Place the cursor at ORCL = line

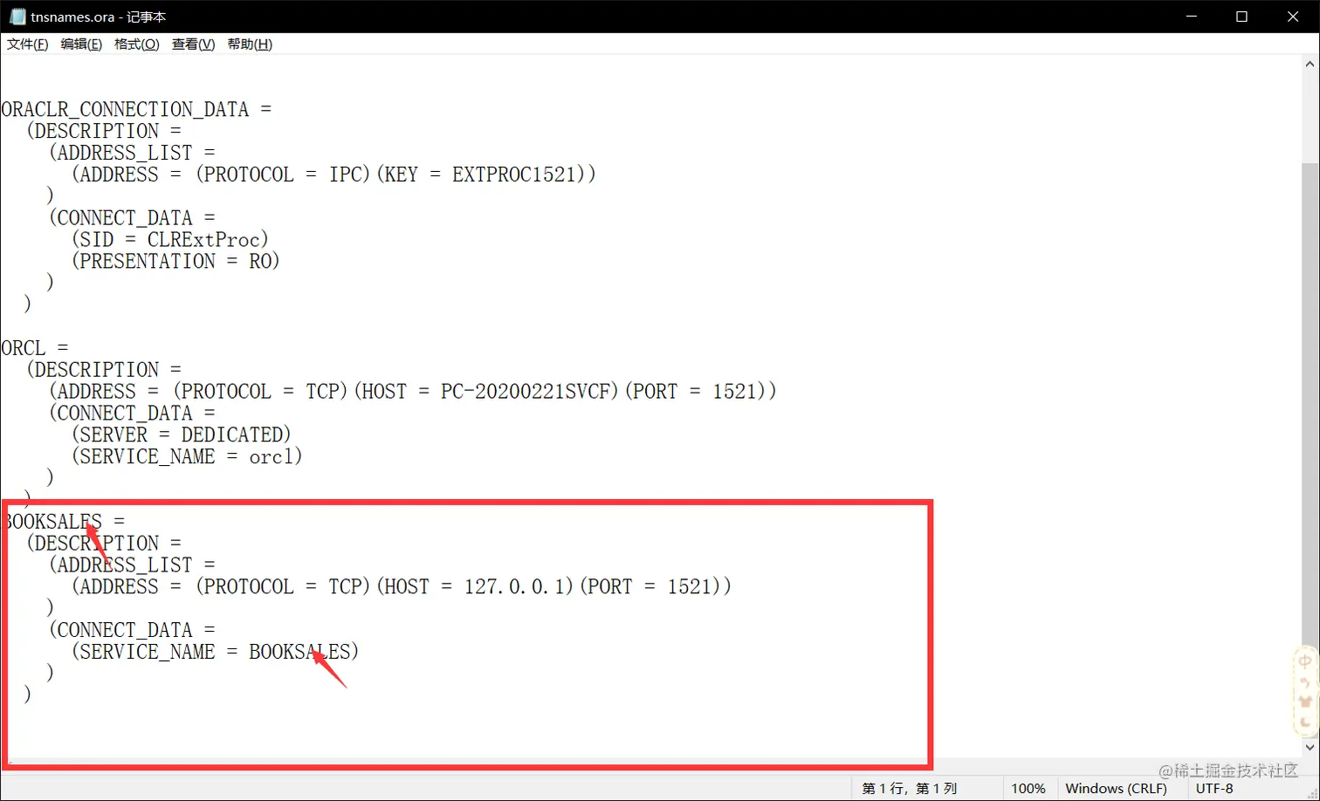(35, 348)
